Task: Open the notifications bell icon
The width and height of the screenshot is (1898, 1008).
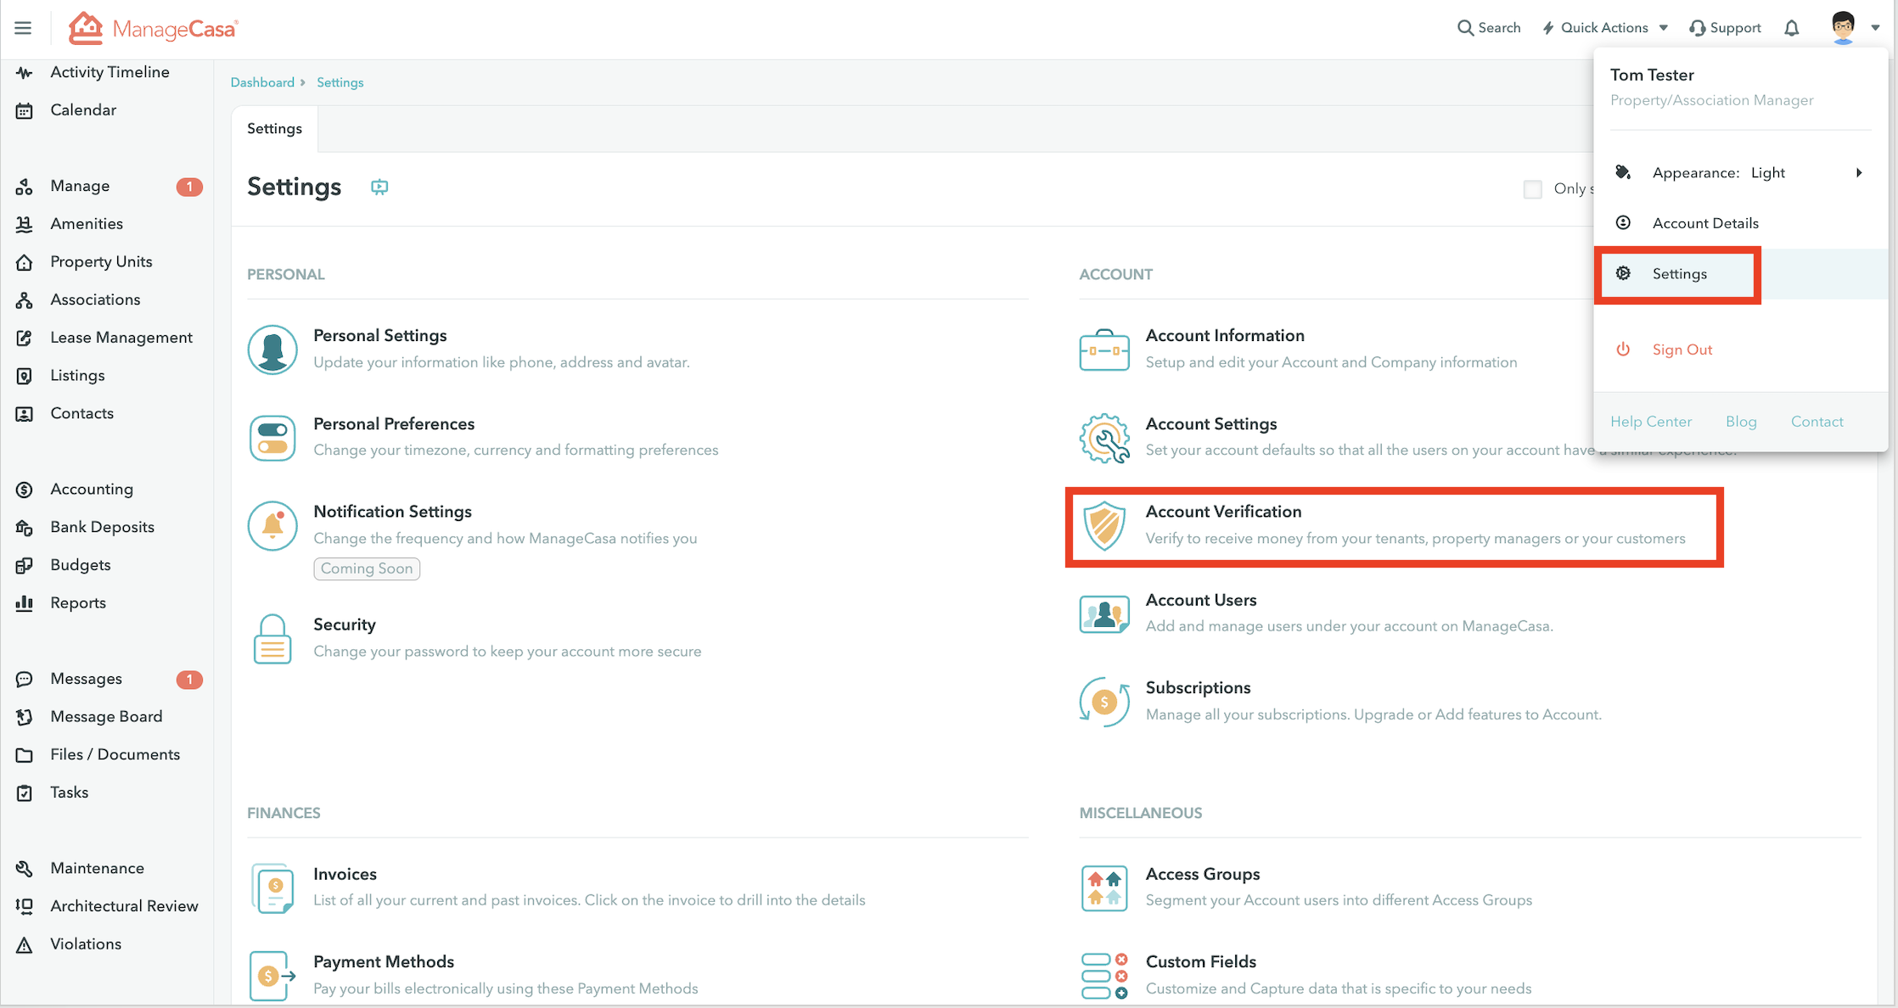Action: [x=1791, y=28]
